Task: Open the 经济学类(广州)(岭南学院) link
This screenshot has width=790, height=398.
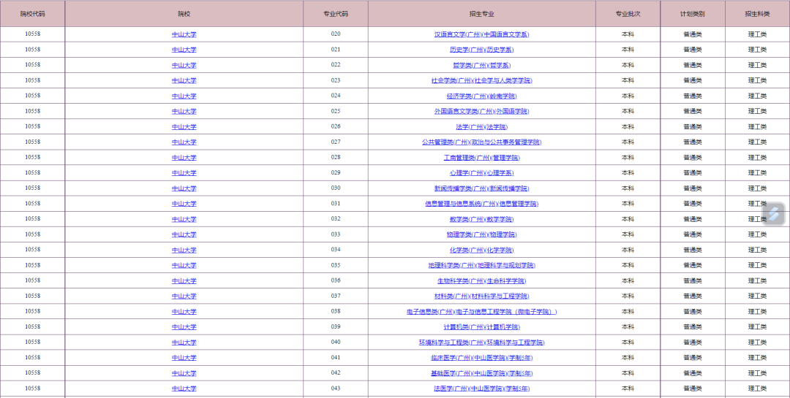Action: tap(481, 96)
